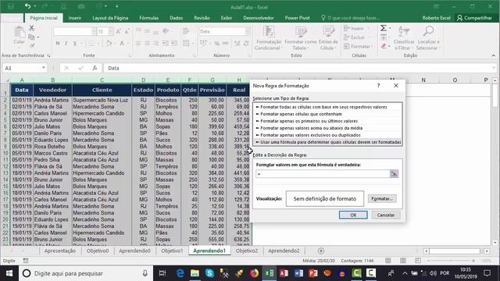This screenshot has width=500, height=281.
Task: Click the Vendedor header cell
Action: [x=52, y=90]
